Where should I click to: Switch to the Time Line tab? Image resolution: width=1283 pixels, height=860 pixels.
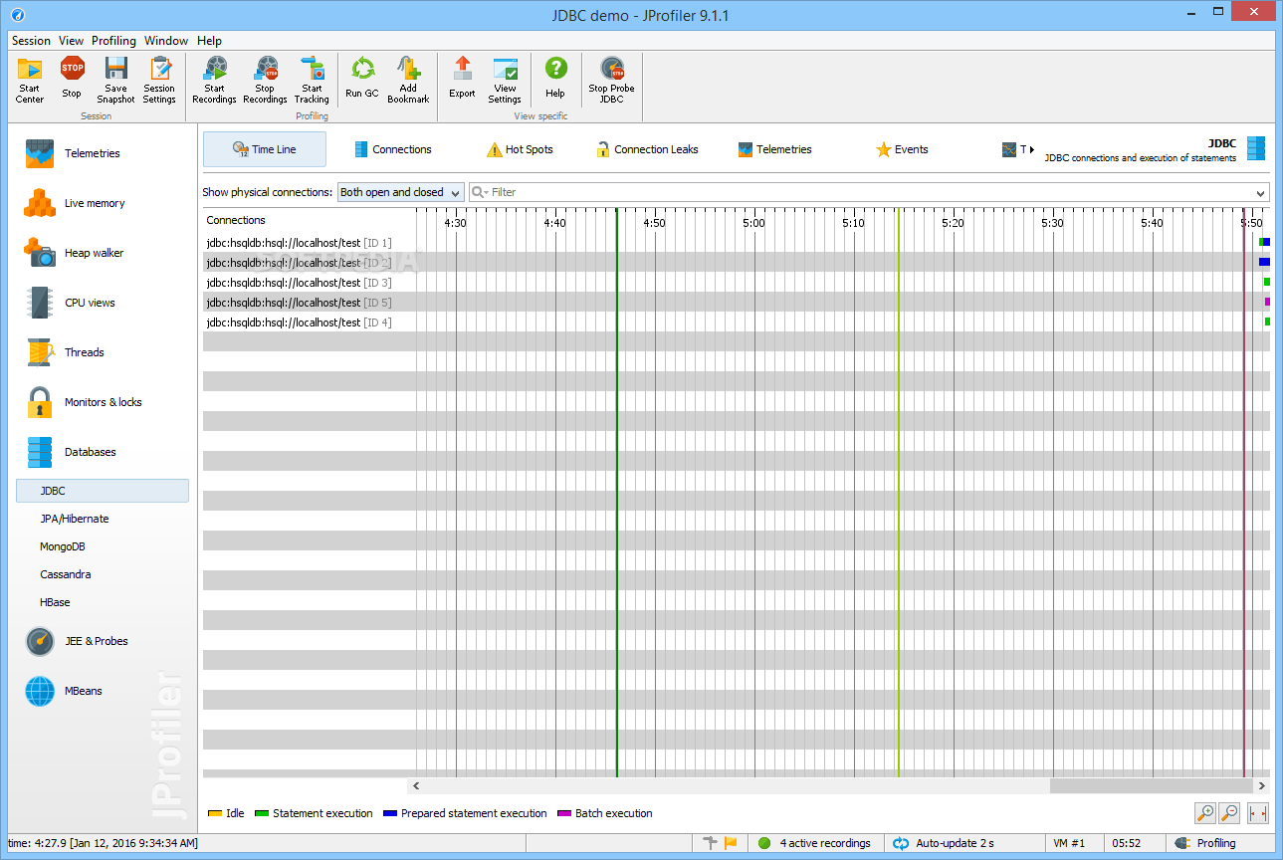point(265,149)
